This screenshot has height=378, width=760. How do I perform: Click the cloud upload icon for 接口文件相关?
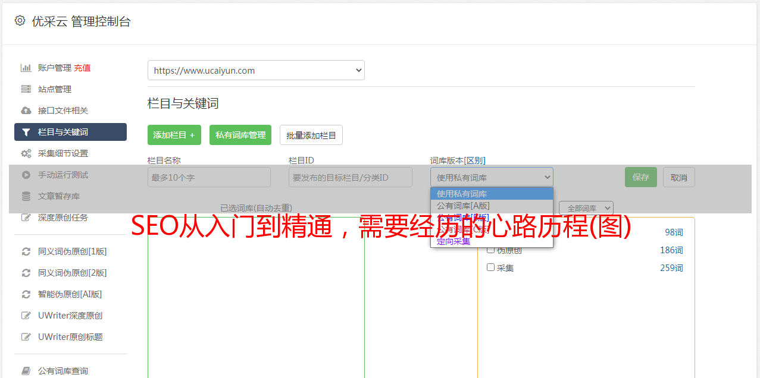26,111
